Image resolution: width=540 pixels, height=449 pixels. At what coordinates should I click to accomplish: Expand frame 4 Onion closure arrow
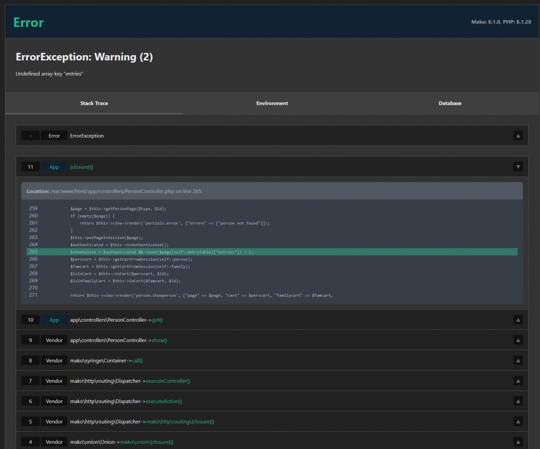pos(518,442)
